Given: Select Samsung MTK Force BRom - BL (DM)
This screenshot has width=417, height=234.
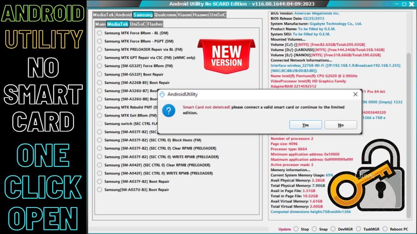Looking at the screenshot, I should click(x=100, y=33).
